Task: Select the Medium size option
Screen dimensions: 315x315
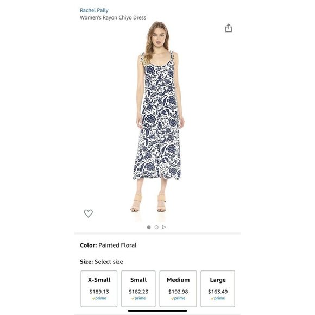Action: coord(178,289)
